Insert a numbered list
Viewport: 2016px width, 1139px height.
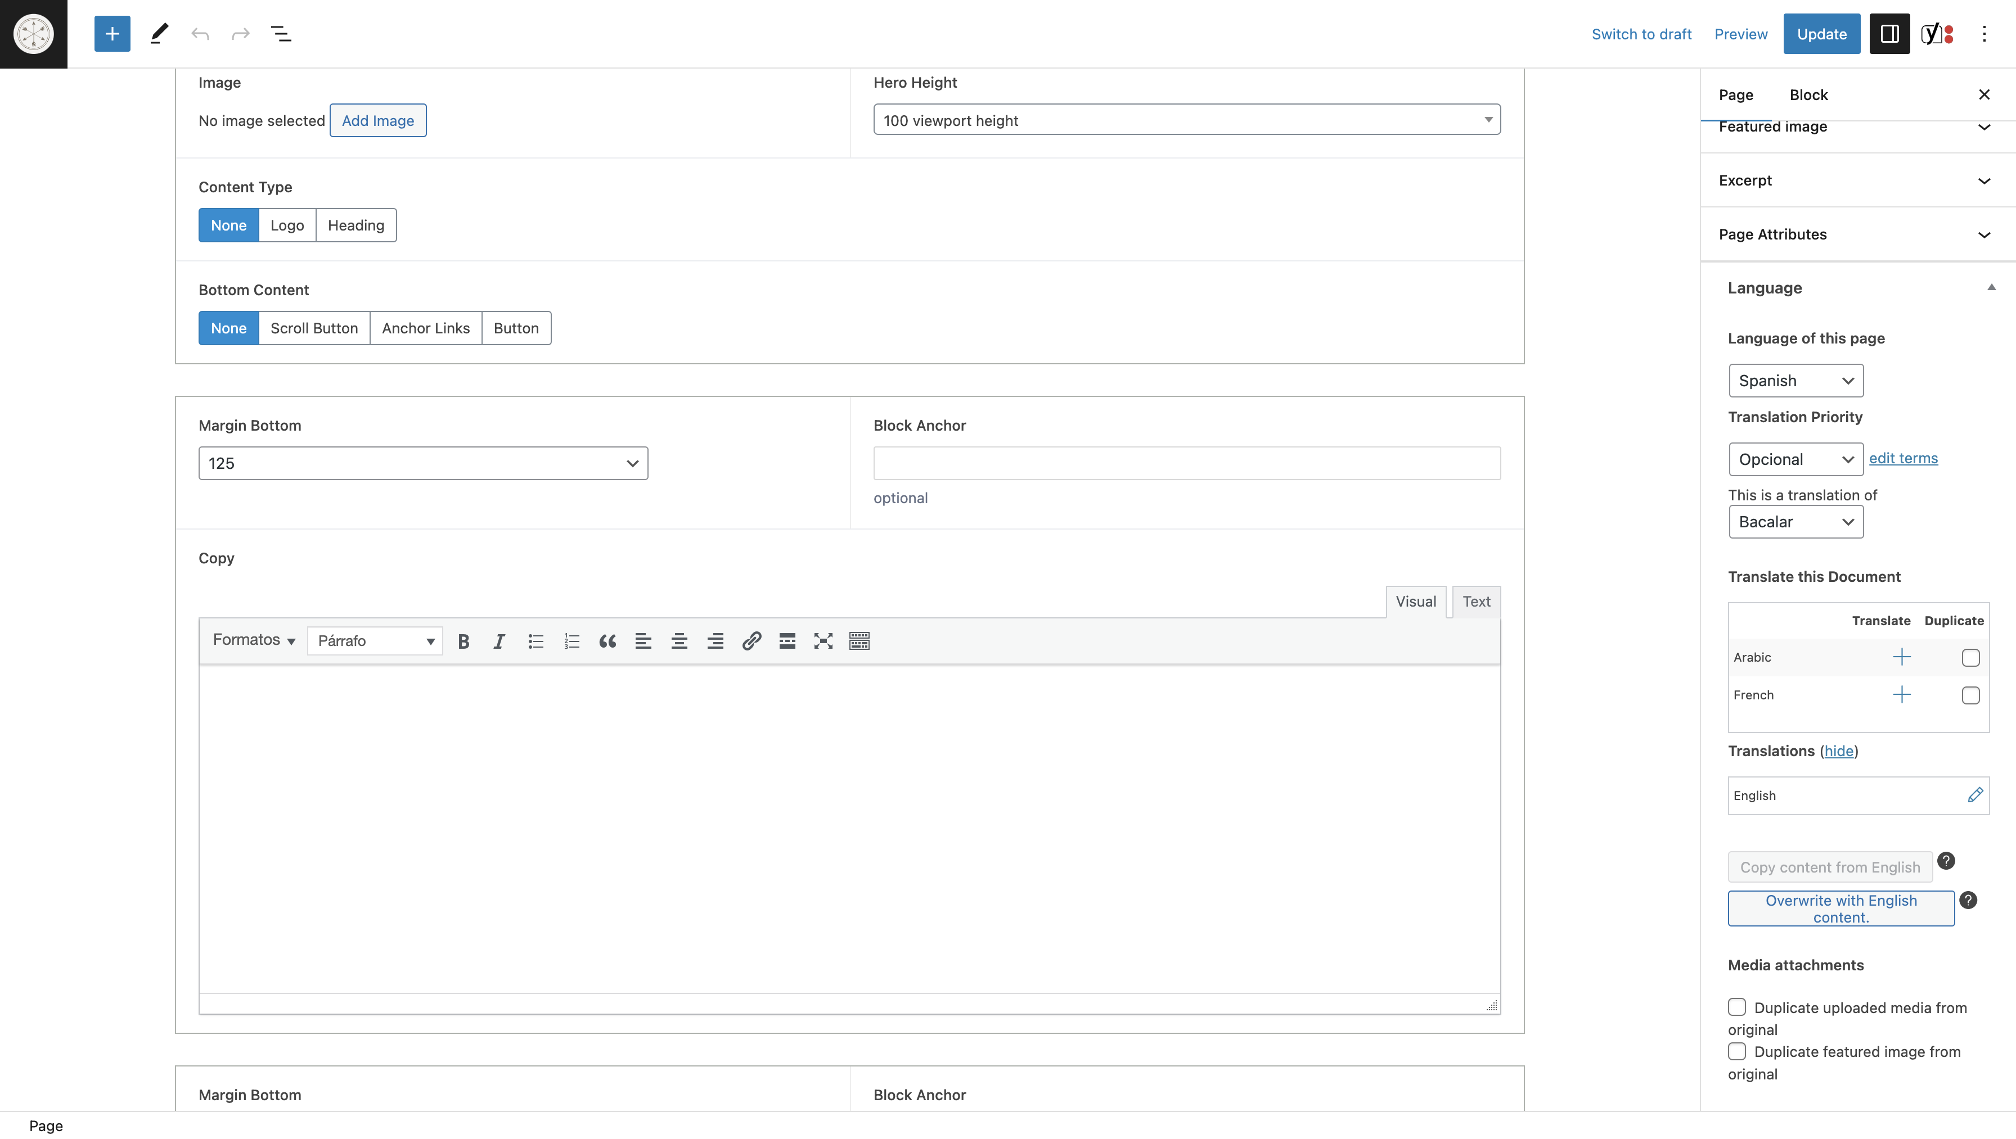click(x=571, y=641)
